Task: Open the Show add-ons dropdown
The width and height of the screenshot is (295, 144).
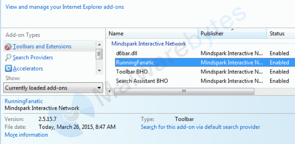Action: pyautogui.click(x=53, y=88)
